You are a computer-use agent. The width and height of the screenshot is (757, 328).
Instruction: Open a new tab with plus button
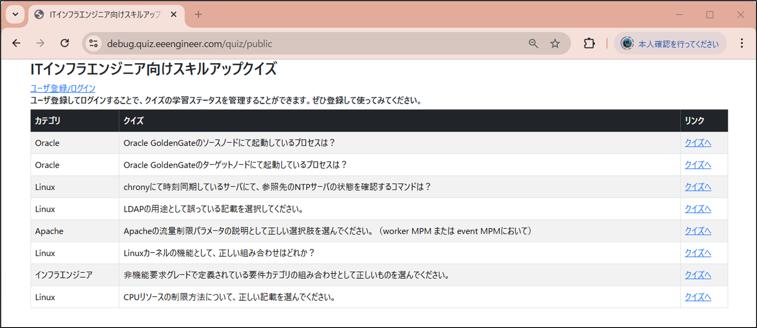click(198, 15)
